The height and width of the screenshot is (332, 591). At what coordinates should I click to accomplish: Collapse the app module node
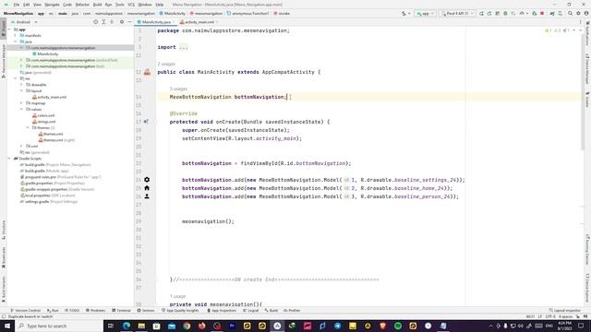pos(9,30)
